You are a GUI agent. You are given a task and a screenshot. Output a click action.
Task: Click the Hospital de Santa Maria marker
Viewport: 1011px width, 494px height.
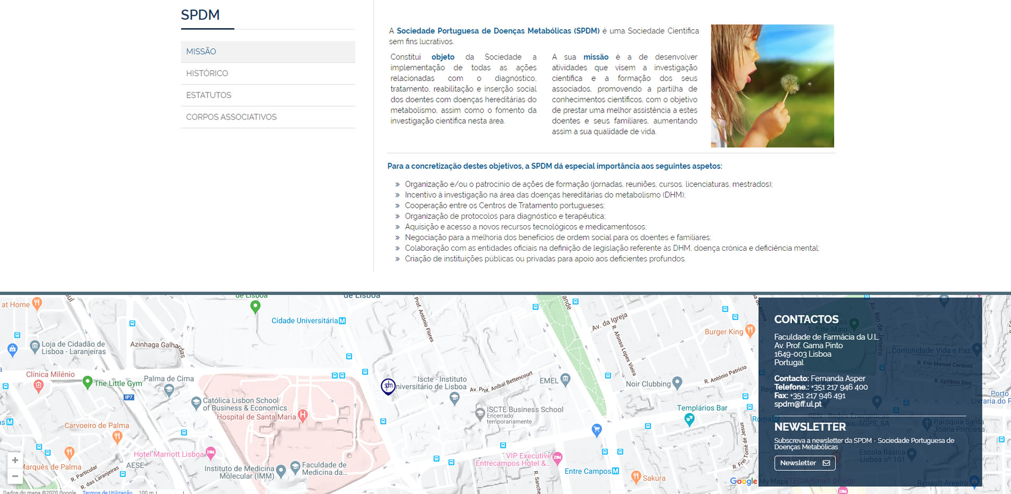click(303, 415)
